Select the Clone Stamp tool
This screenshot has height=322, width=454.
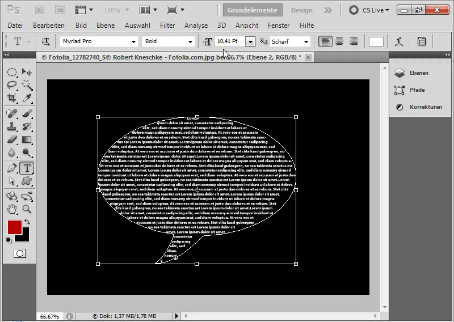click(x=12, y=126)
